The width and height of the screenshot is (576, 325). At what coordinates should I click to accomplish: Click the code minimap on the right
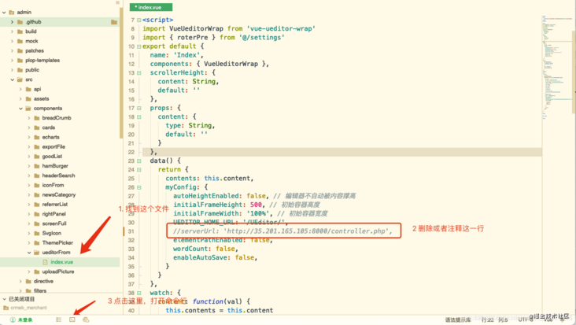point(556,66)
